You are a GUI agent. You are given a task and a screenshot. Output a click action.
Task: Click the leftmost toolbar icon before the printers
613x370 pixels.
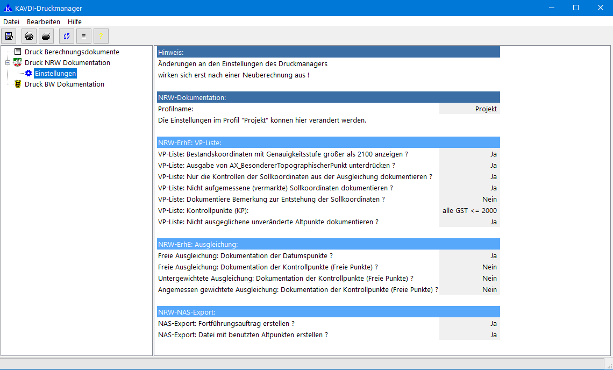(x=9, y=36)
